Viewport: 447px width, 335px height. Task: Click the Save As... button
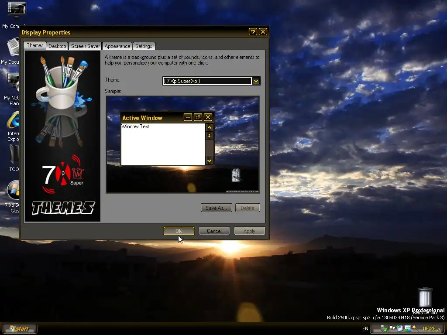click(x=217, y=208)
